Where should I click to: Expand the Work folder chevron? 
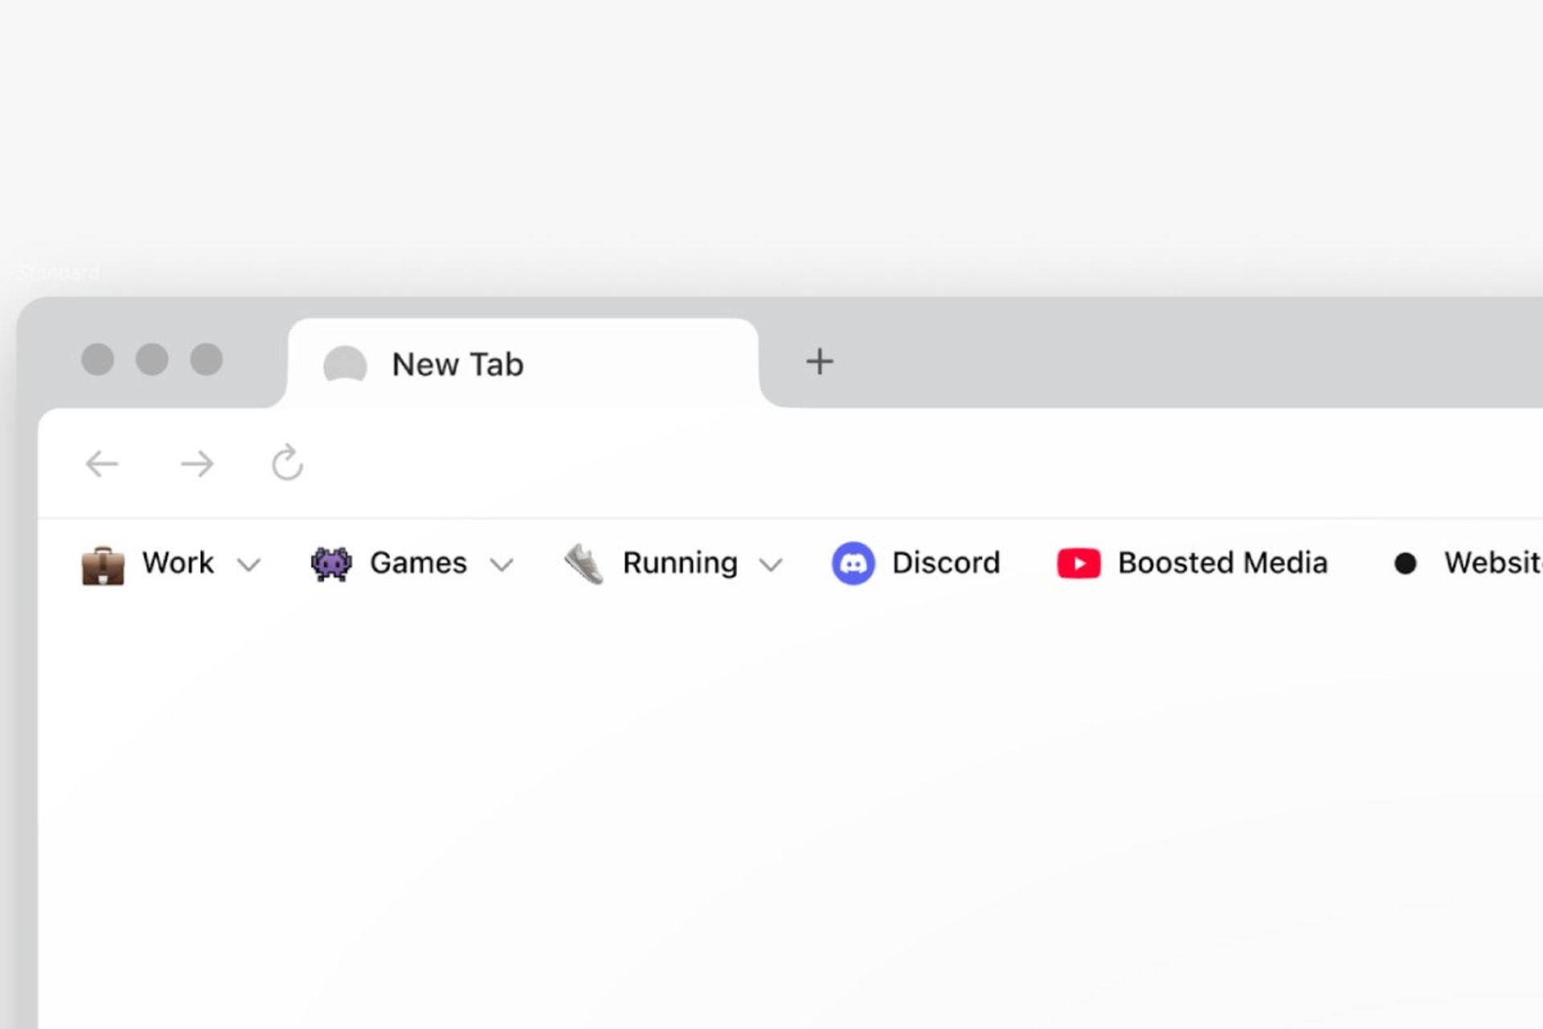(x=249, y=566)
